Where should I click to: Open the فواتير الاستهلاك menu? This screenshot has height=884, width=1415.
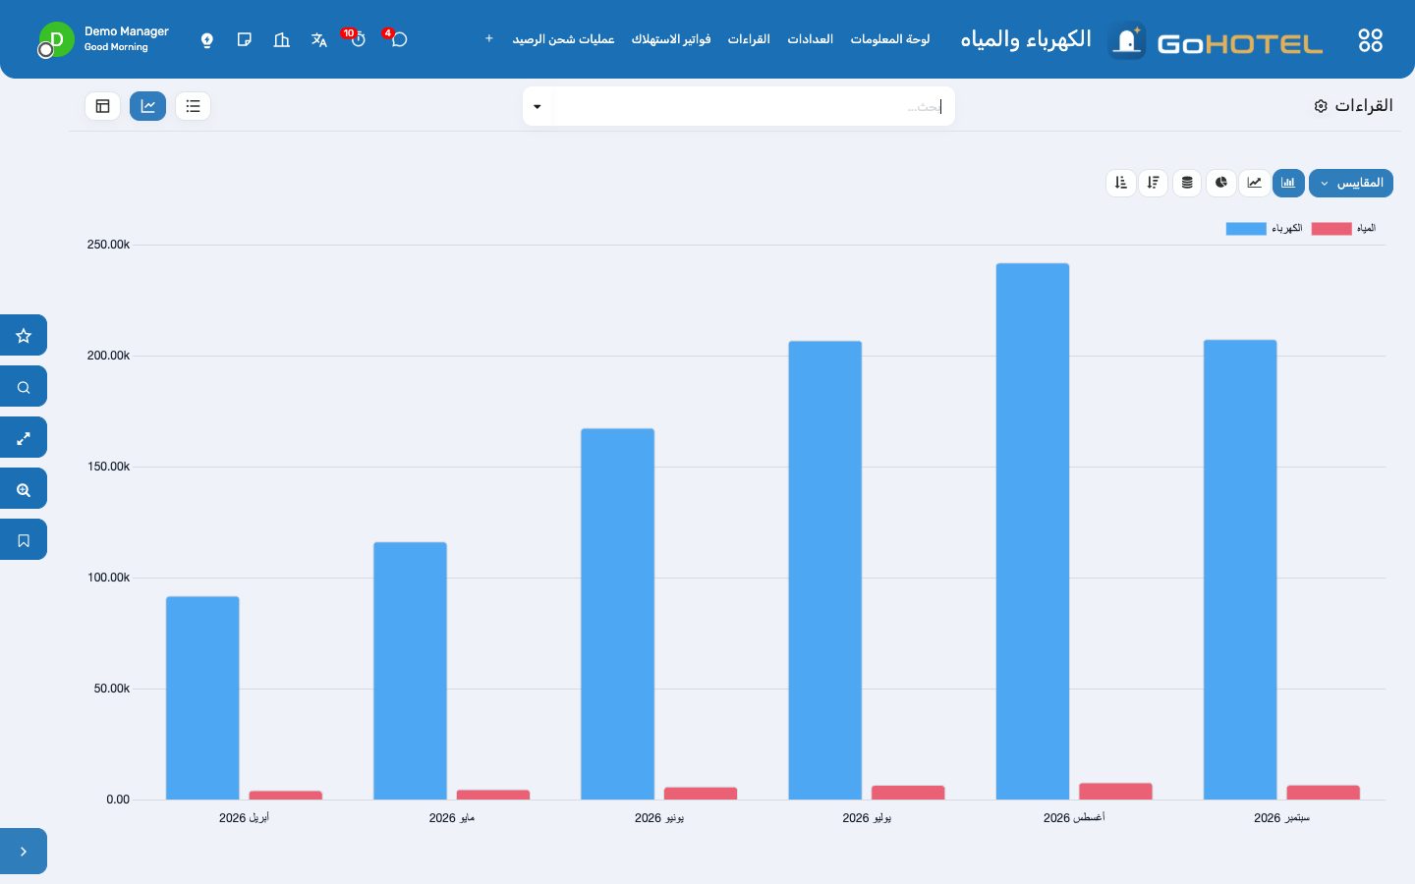tap(671, 39)
